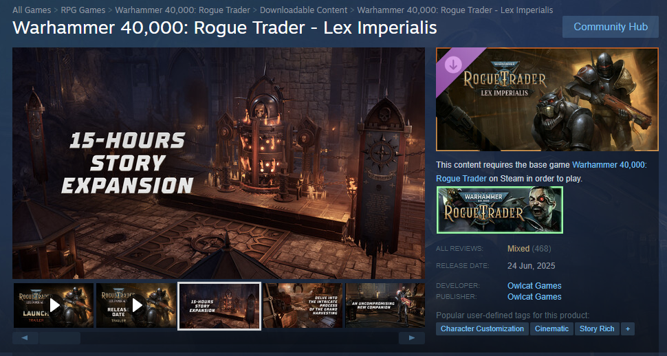
Task: Select the Cinematic tag
Action: click(x=551, y=329)
